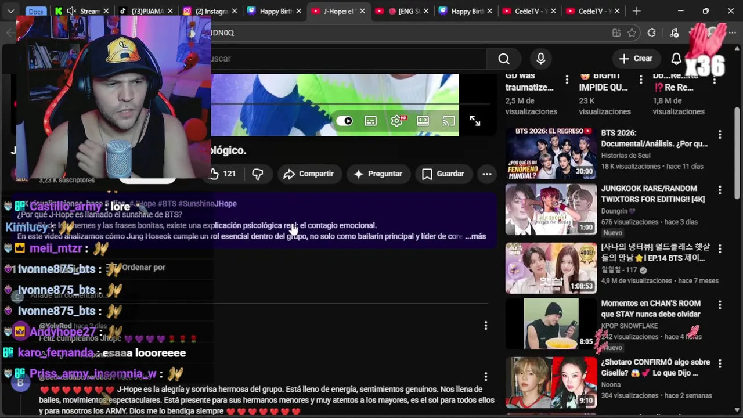Viewport: 743px width, 418px height.
Task: Open Historias de Seul channel link
Action: [626, 156]
